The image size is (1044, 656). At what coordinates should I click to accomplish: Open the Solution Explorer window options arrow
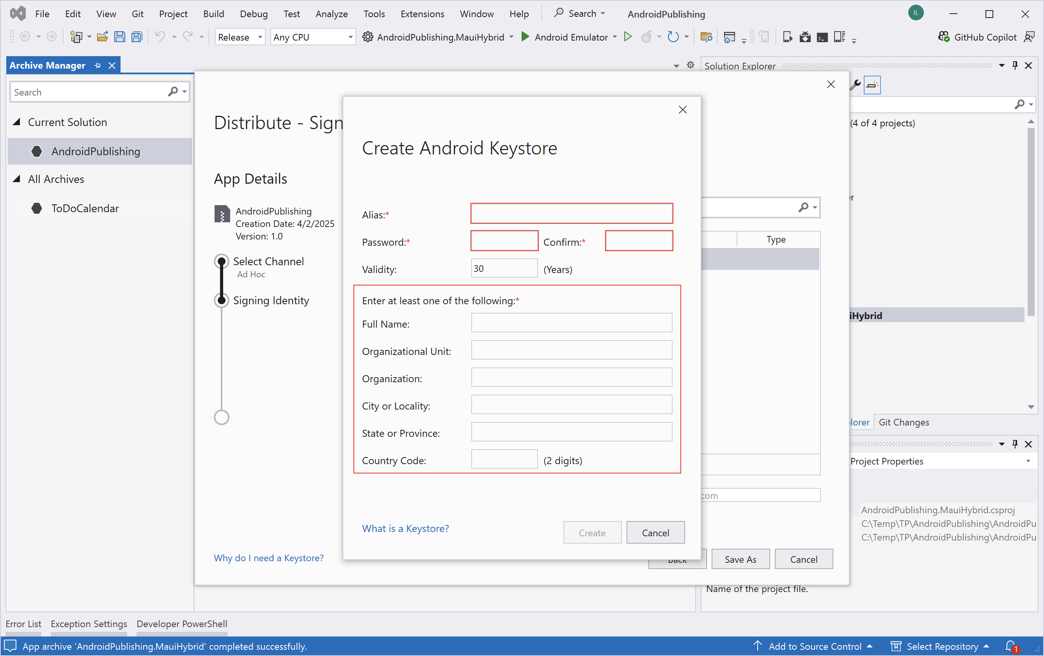click(x=1002, y=66)
